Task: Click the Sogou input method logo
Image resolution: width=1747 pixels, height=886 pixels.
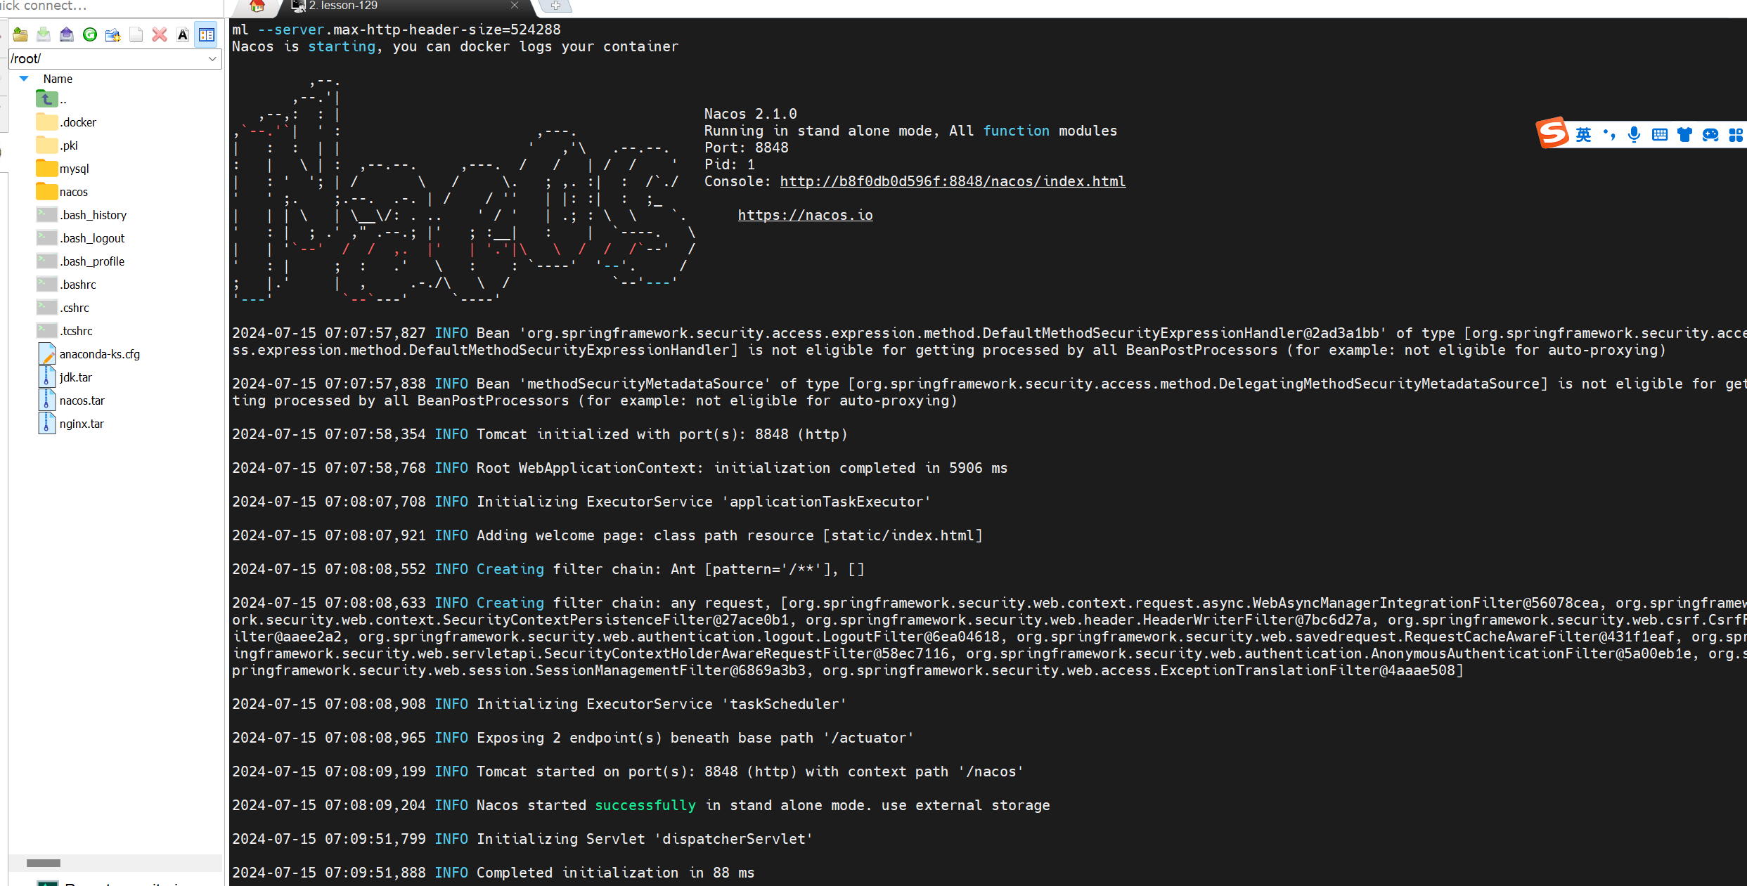Action: [x=1552, y=133]
